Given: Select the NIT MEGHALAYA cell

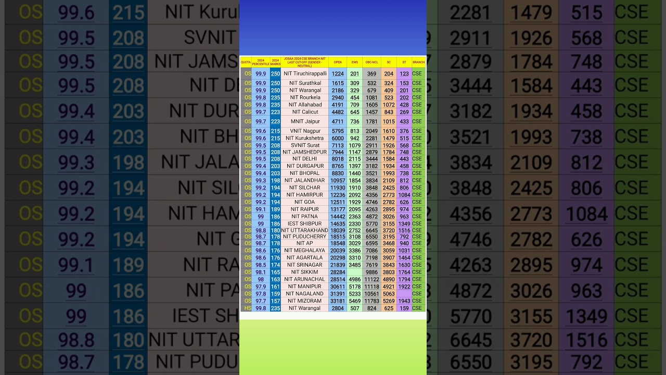Looking at the screenshot, I should [305, 251].
